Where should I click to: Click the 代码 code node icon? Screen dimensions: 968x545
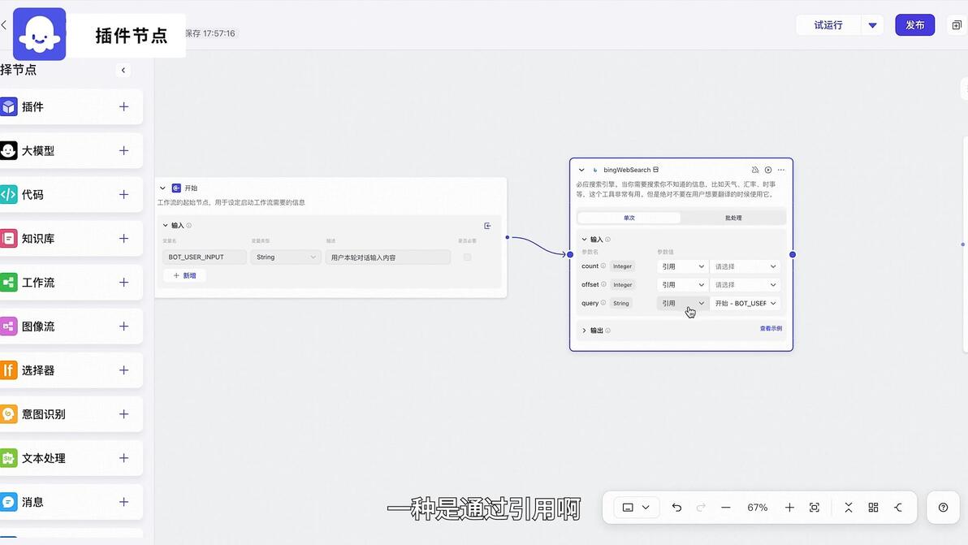9,194
